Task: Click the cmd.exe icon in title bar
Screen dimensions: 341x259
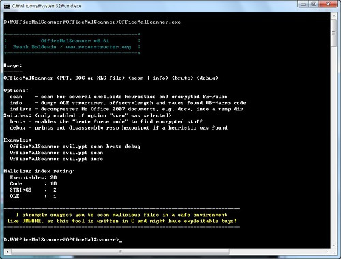Action: tap(7, 6)
